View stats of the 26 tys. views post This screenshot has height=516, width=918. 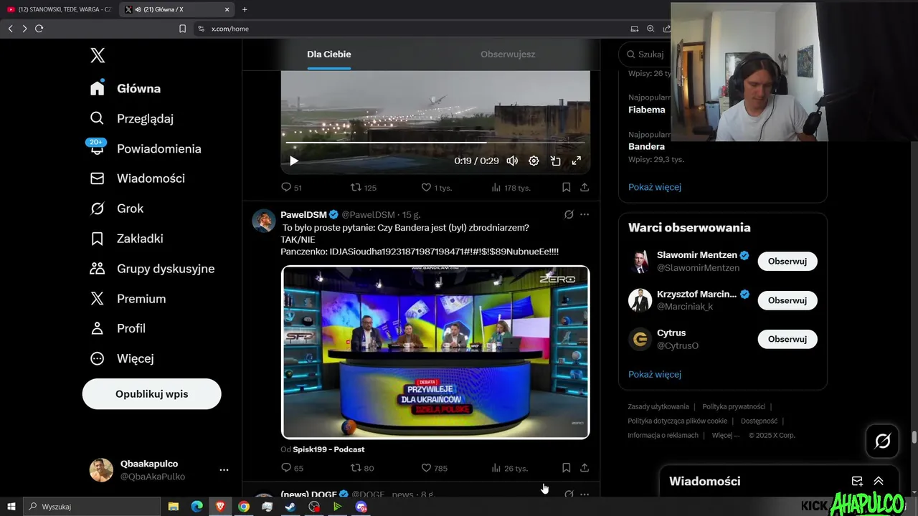509,468
